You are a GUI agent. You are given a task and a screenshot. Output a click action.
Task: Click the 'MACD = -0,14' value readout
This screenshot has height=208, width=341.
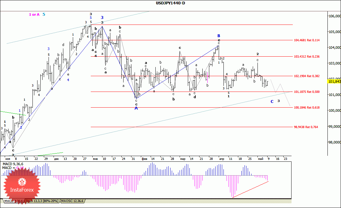[13, 168]
